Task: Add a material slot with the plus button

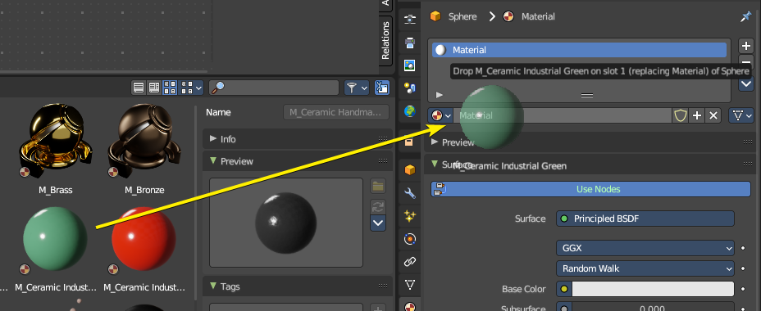Action: pos(745,46)
